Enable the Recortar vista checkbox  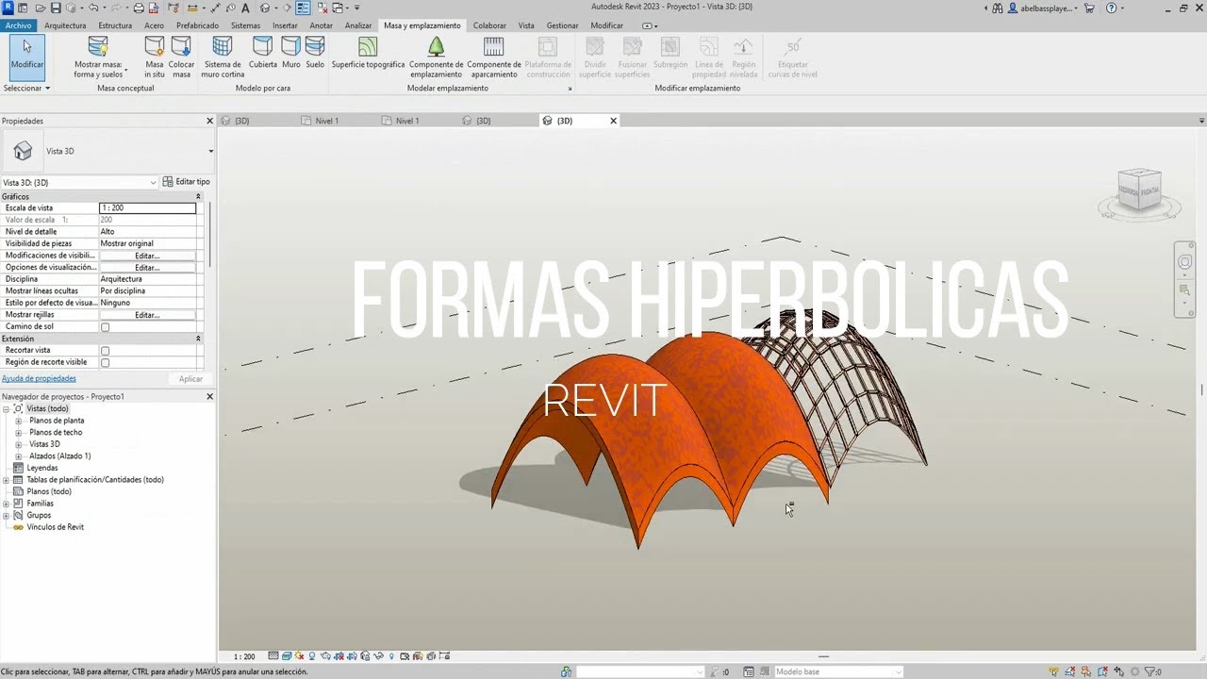click(105, 351)
